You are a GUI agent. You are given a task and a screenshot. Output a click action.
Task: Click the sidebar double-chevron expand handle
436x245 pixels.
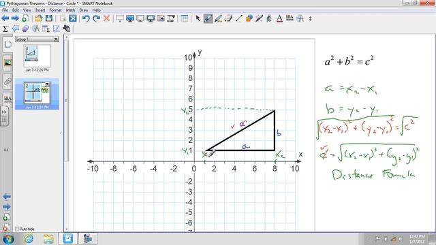pyautogui.click(x=4, y=112)
